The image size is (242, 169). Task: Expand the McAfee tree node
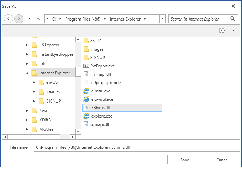(27, 129)
